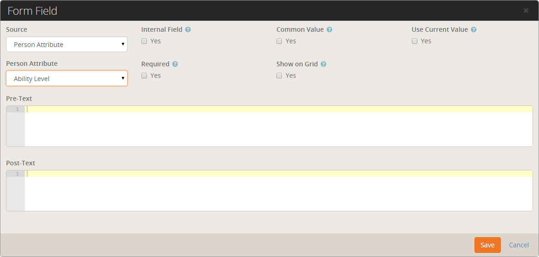Screen dimensions: 539x257
Task: Click line number 1 in Post-Text gutter
Action: click(17, 174)
